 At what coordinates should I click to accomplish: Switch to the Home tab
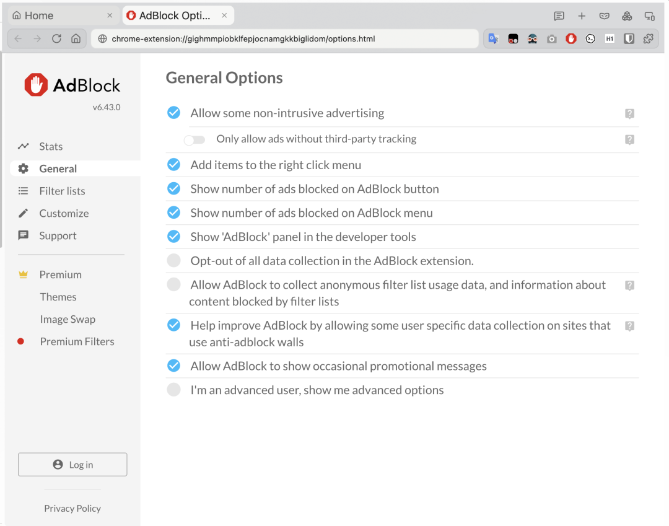pyautogui.click(x=63, y=15)
